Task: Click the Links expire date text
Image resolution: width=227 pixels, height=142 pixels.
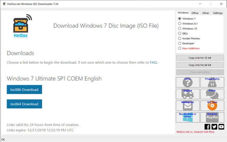Action: click(40, 130)
